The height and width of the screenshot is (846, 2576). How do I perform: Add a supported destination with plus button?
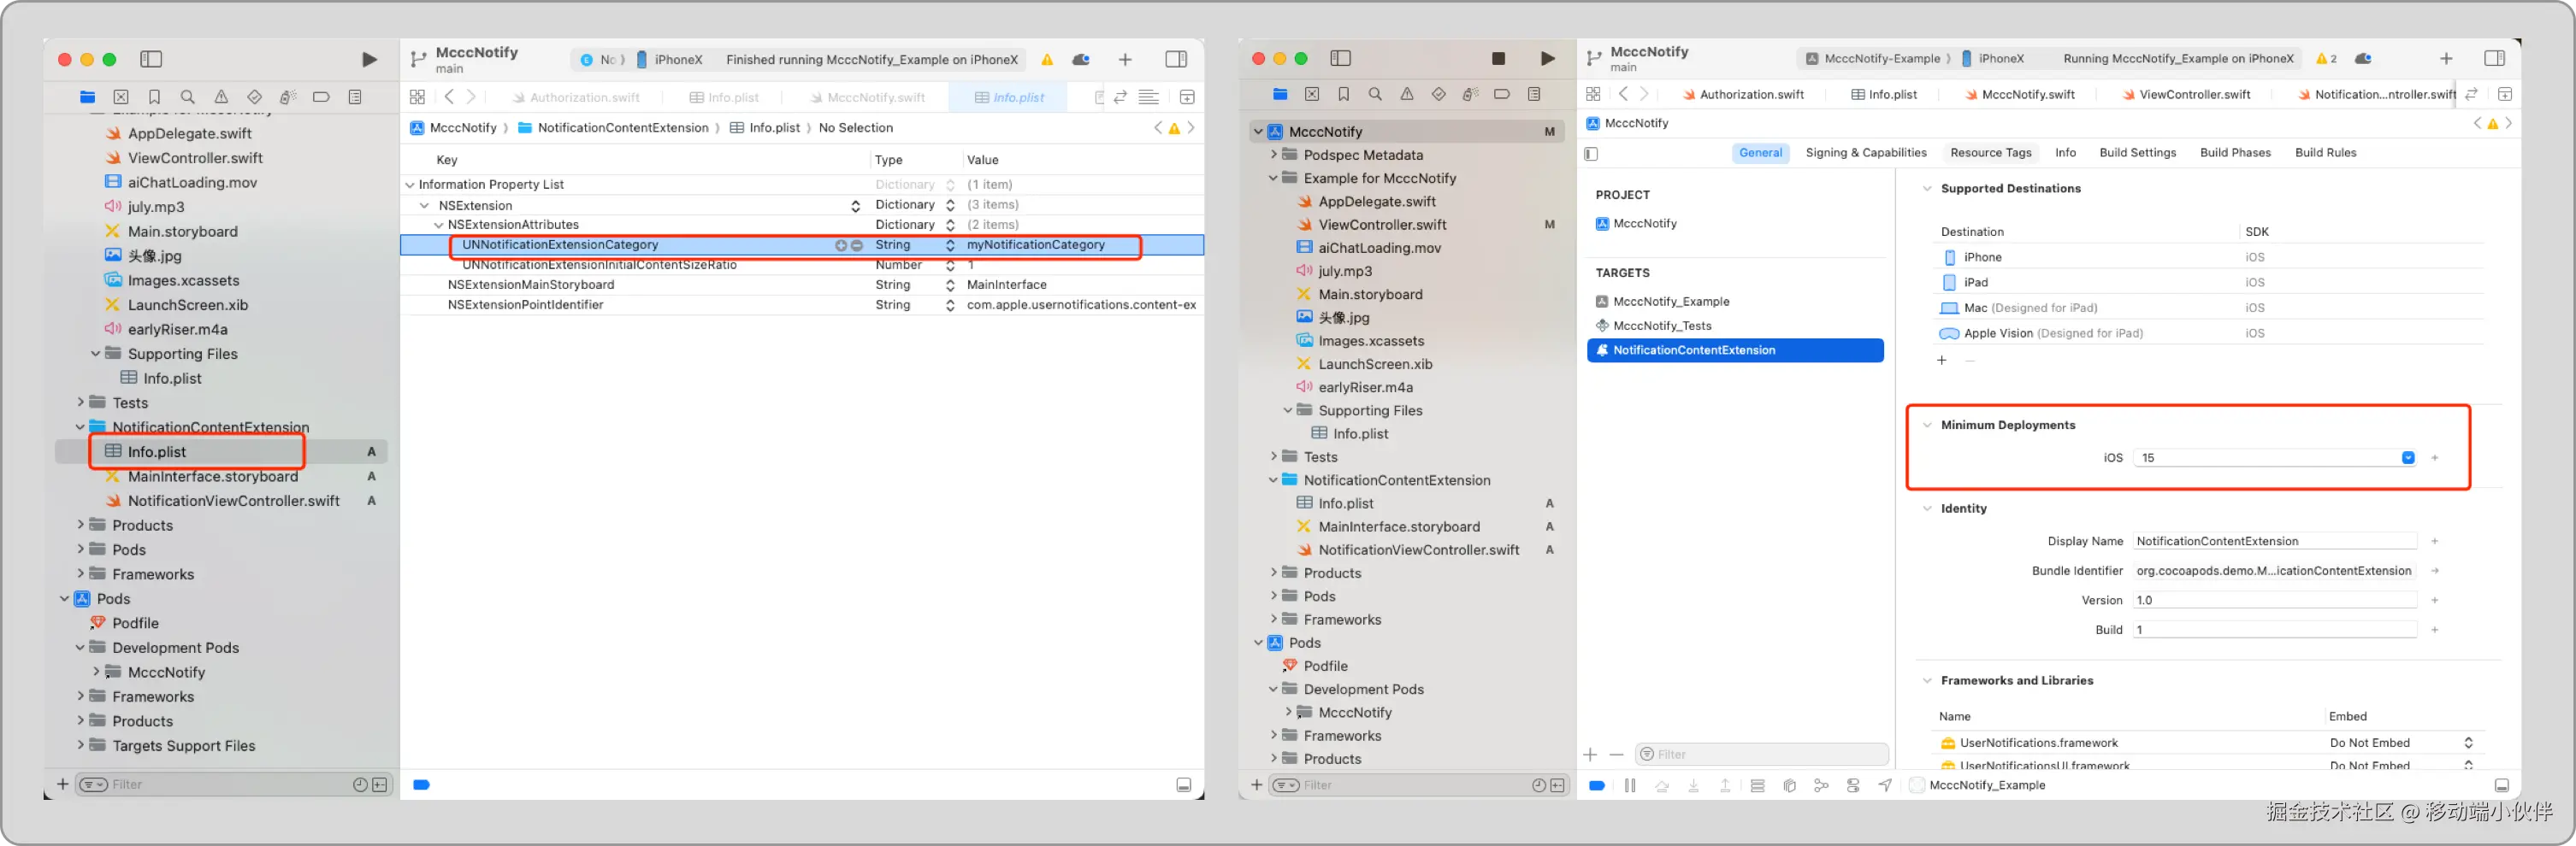1942,361
